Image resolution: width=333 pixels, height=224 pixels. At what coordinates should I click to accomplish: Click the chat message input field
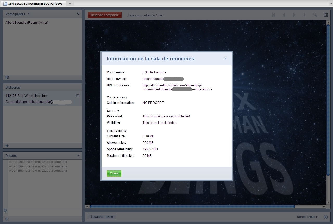tap(45, 212)
